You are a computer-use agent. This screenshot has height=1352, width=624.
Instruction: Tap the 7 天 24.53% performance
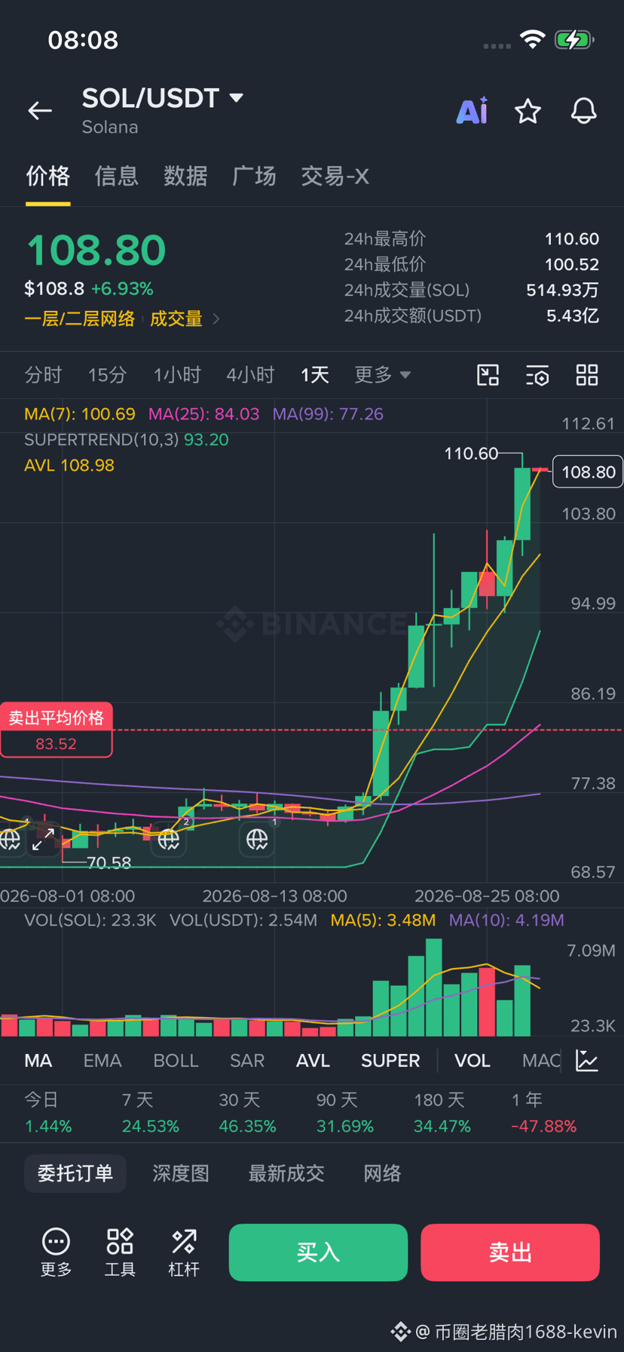pos(151,1113)
